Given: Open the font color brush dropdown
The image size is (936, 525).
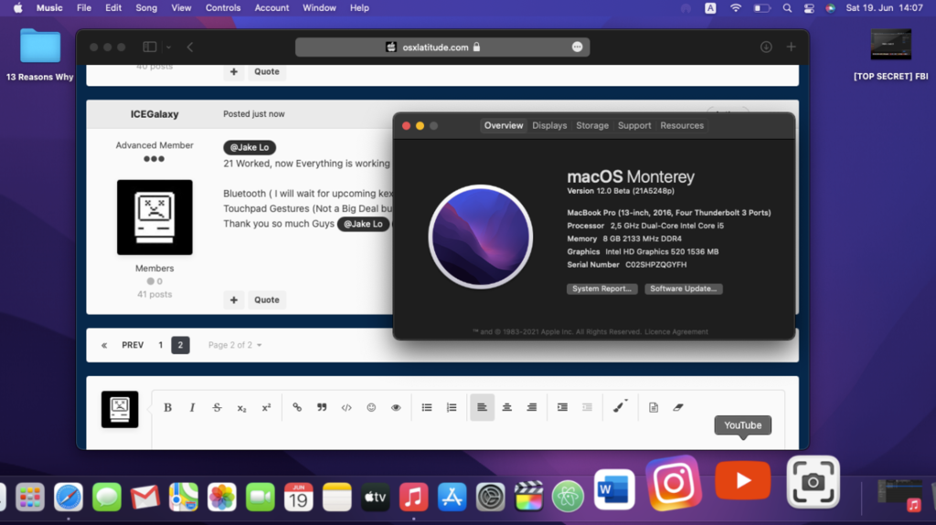Looking at the screenshot, I should [x=620, y=407].
